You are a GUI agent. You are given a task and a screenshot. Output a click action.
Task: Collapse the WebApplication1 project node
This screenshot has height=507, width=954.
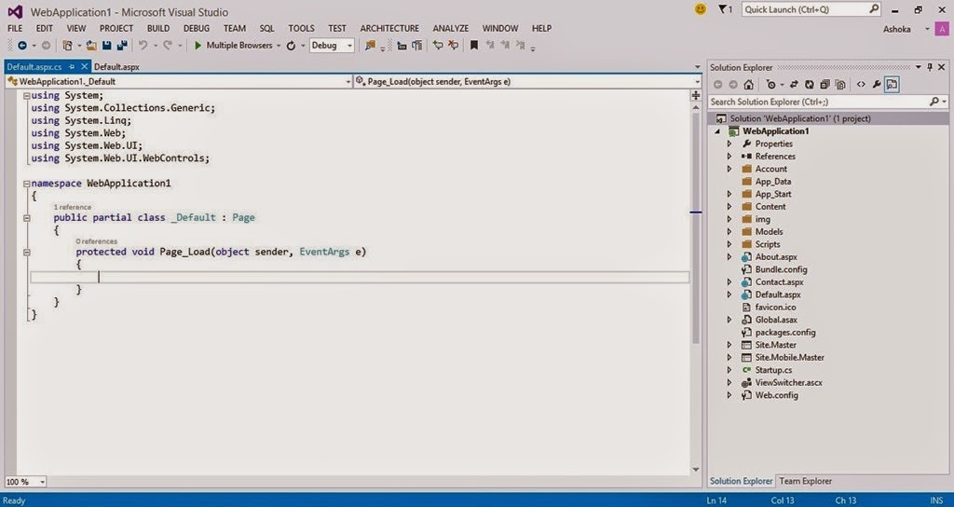click(718, 131)
